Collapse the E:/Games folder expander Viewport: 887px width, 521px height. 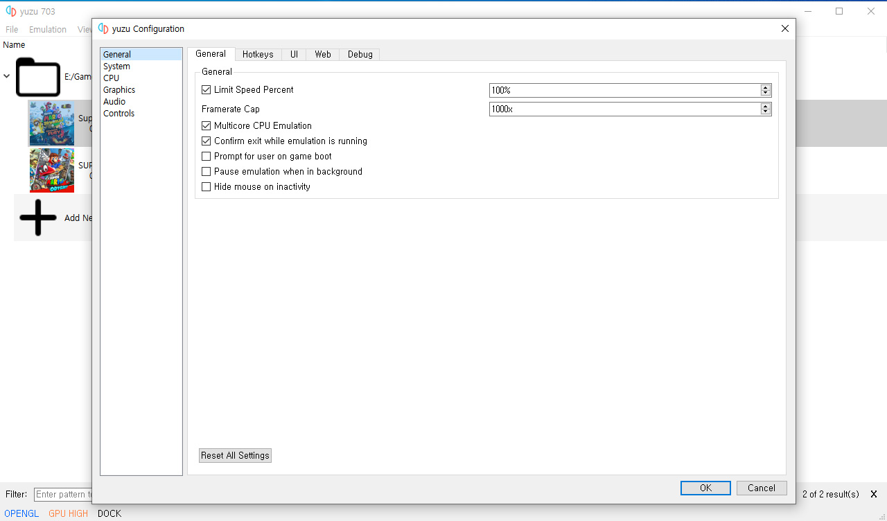point(7,76)
